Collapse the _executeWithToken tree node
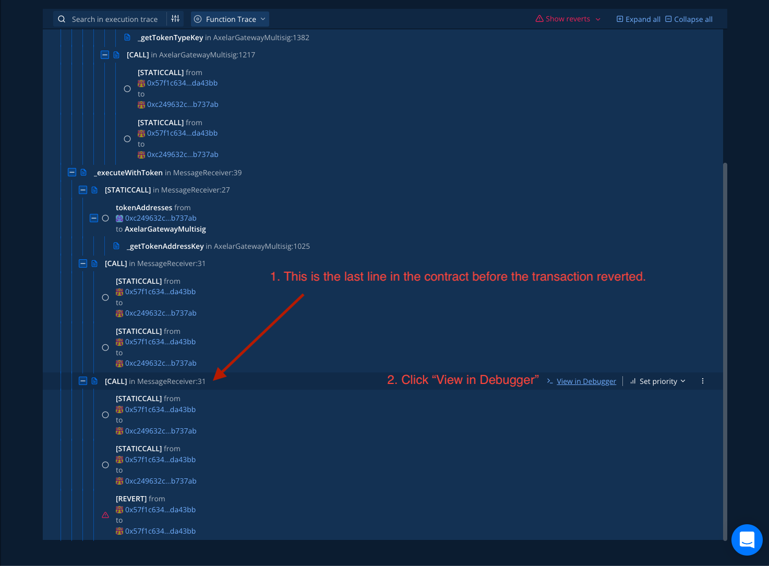This screenshot has height=566, width=769. pyautogui.click(x=72, y=173)
